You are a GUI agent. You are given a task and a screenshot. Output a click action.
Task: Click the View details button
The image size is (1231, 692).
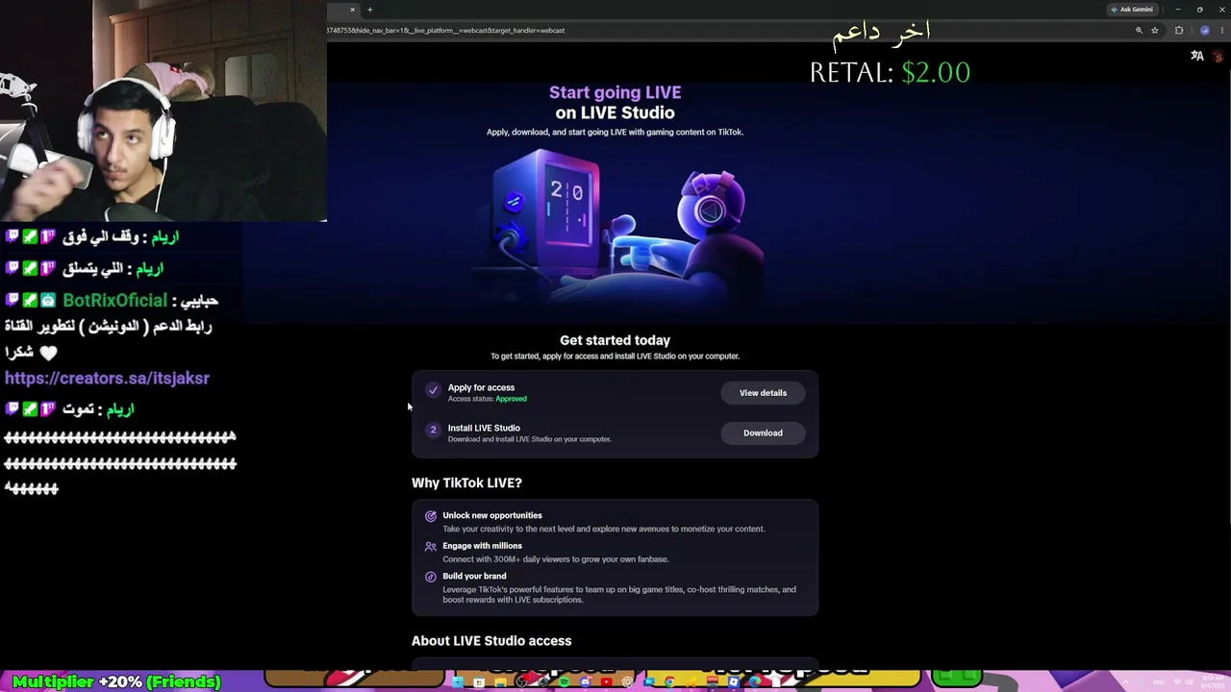763,393
